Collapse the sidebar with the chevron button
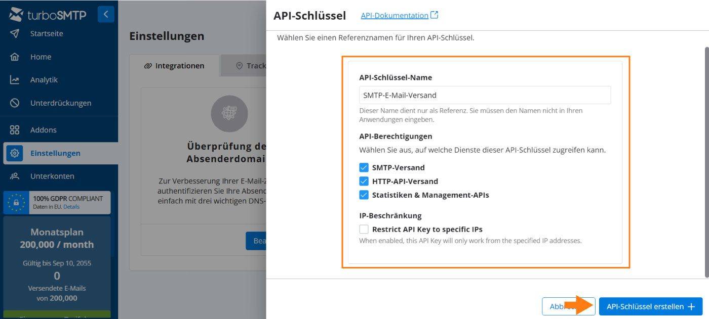709x319 pixels. coord(106,14)
